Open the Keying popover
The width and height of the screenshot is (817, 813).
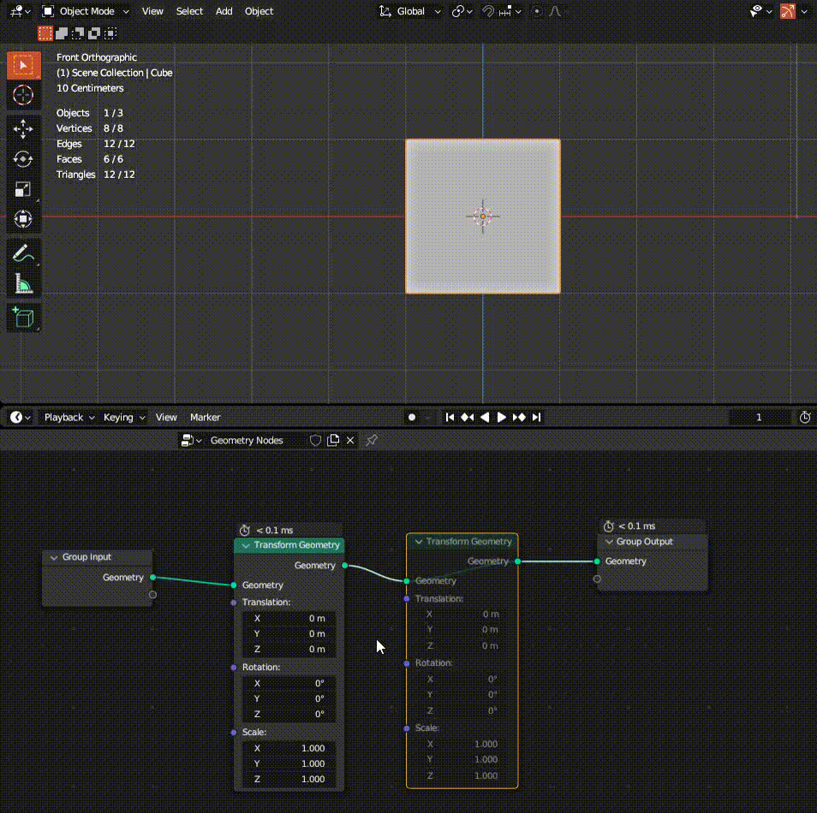(x=124, y=417)
